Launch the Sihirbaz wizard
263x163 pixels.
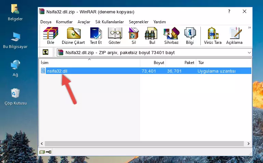[x=171, y=36]
